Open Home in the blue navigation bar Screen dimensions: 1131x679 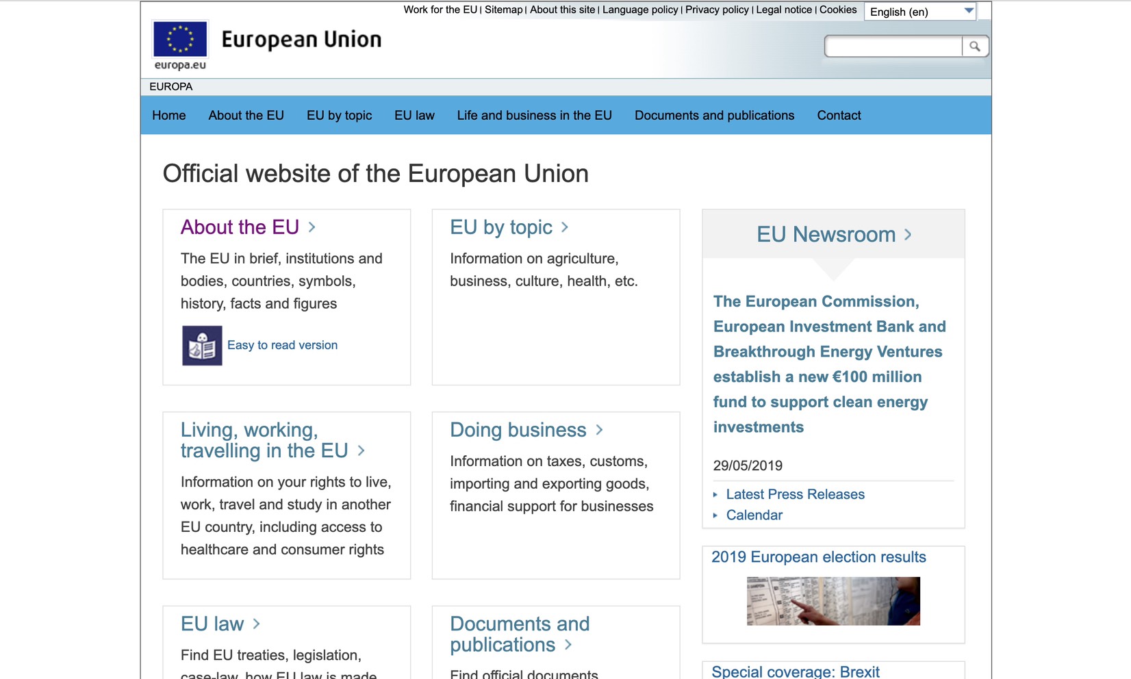[x=169, y=116]
